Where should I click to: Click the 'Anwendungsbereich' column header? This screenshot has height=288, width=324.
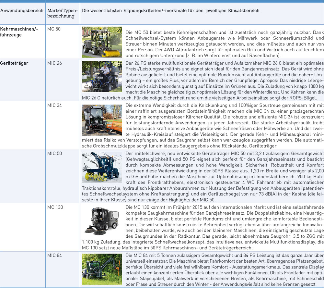22,11
